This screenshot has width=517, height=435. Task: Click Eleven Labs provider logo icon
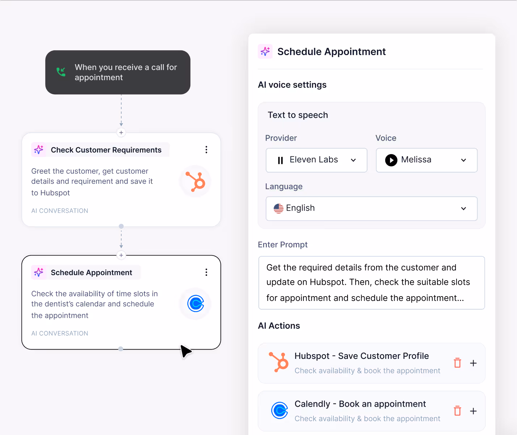click(280, 160)
